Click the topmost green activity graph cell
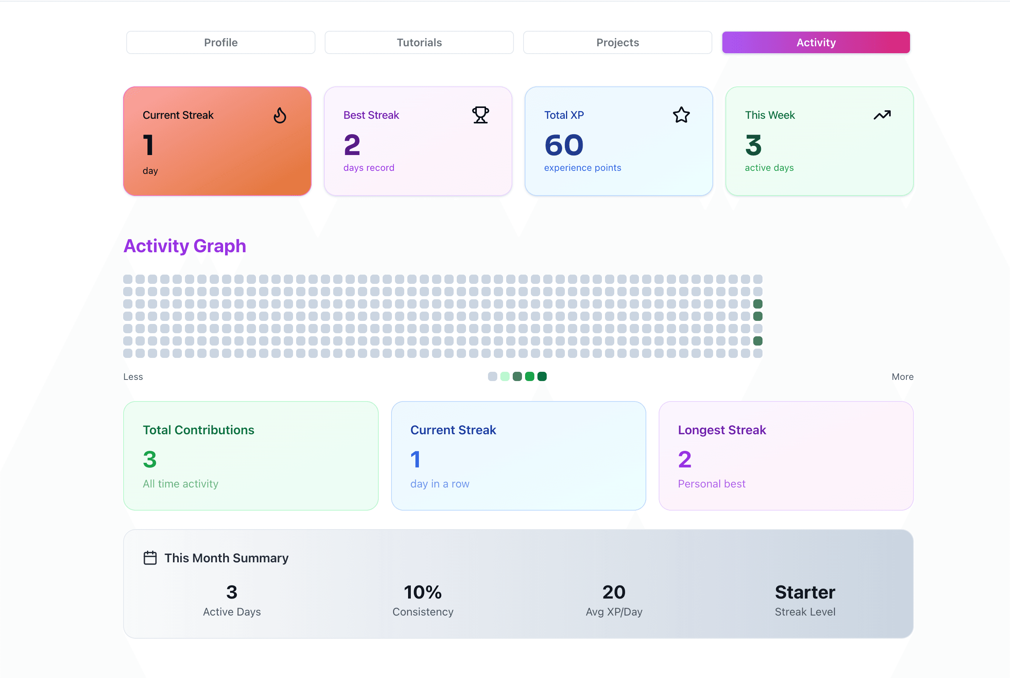Screen dimensions: 1010x678 pos(758,304)
